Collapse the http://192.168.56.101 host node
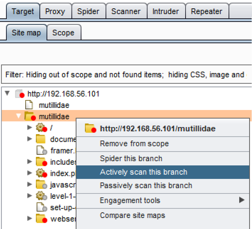 7,94
